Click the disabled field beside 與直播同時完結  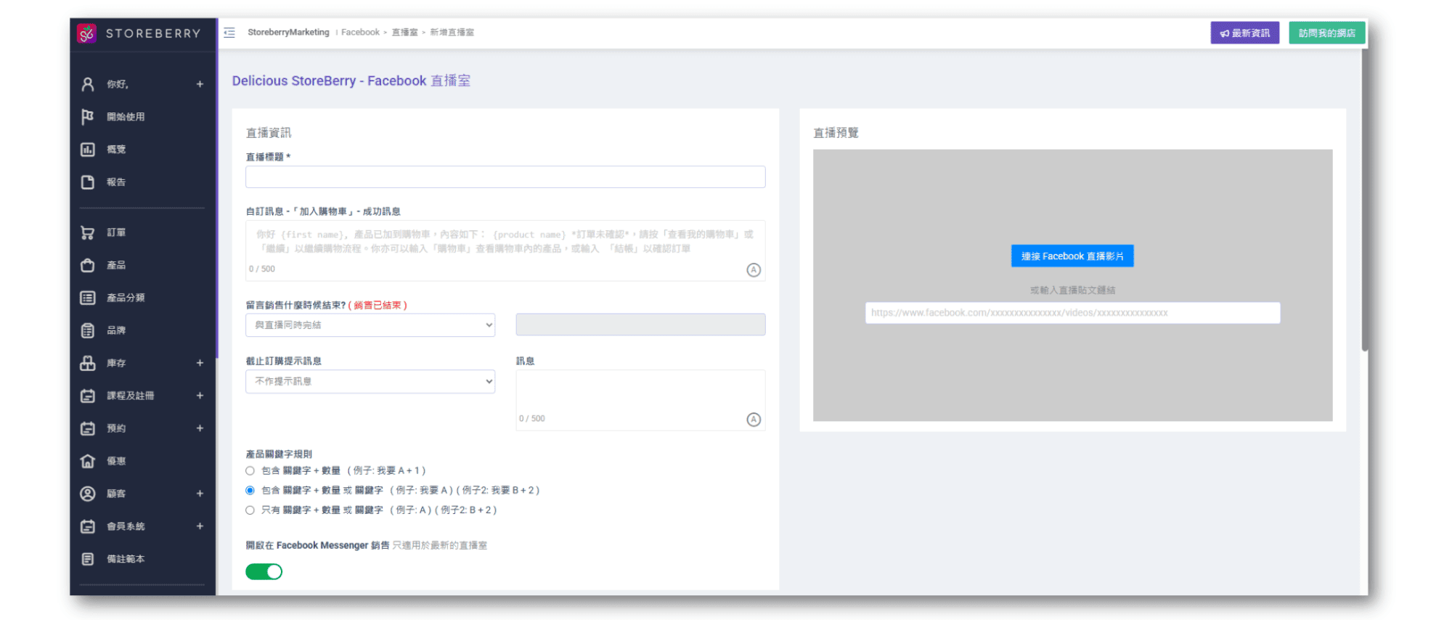click(640, 325)
